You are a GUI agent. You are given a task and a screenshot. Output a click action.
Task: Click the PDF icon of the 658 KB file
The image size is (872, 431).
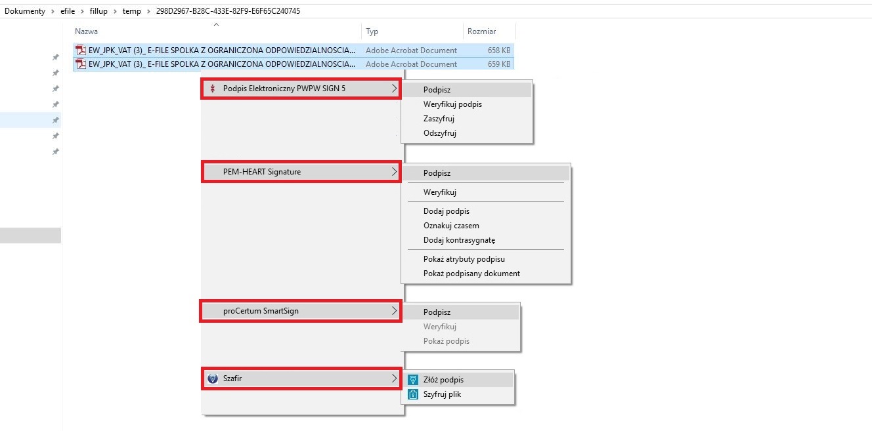click(x=81, y=50)
